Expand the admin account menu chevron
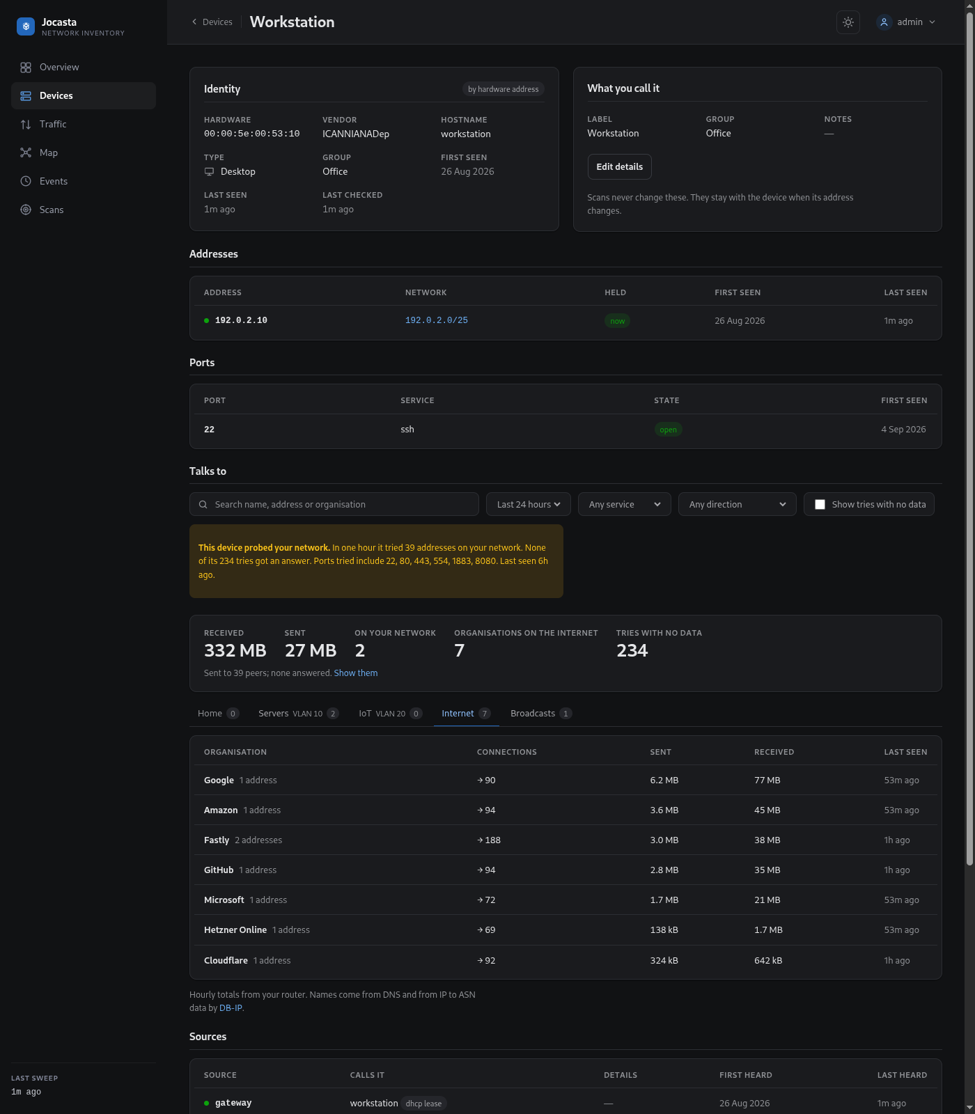 click(x=933, y=22)
